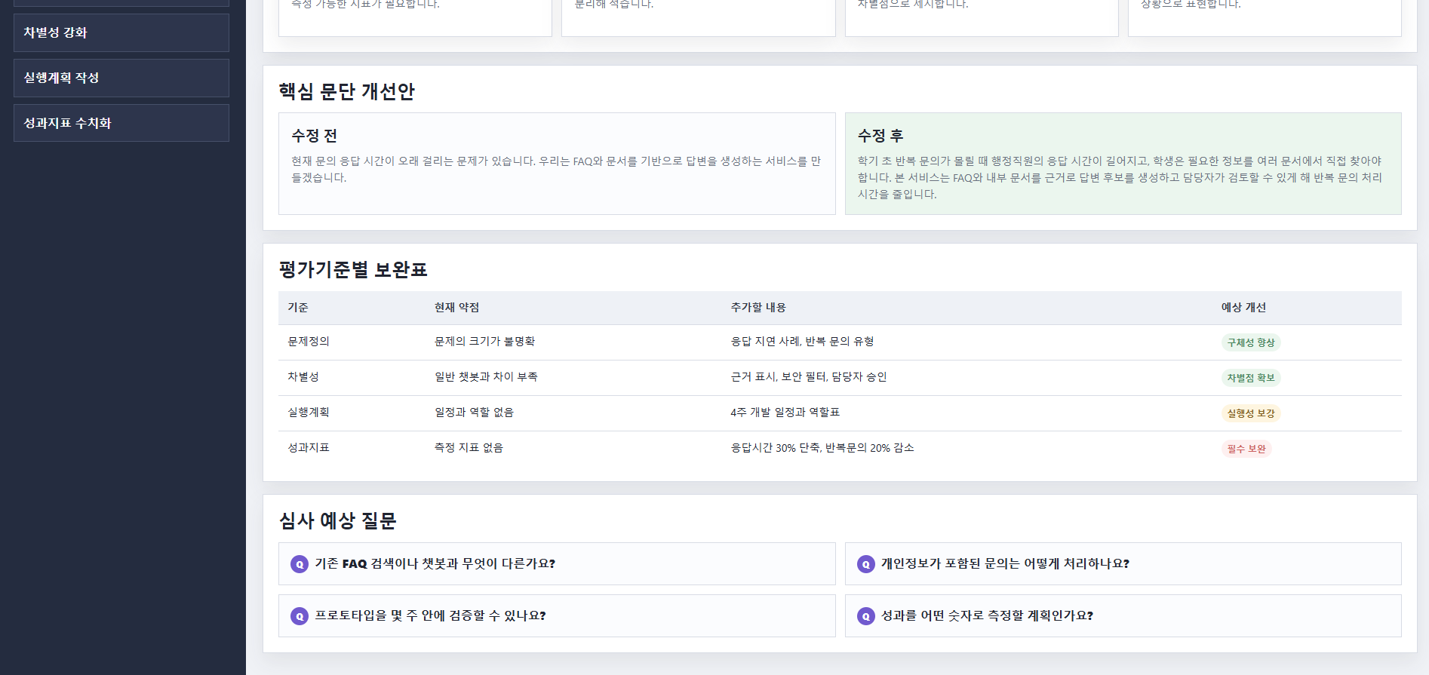Select the 실행계획 row label
The image size is (1429, 675).
click(x=309, y=413)
